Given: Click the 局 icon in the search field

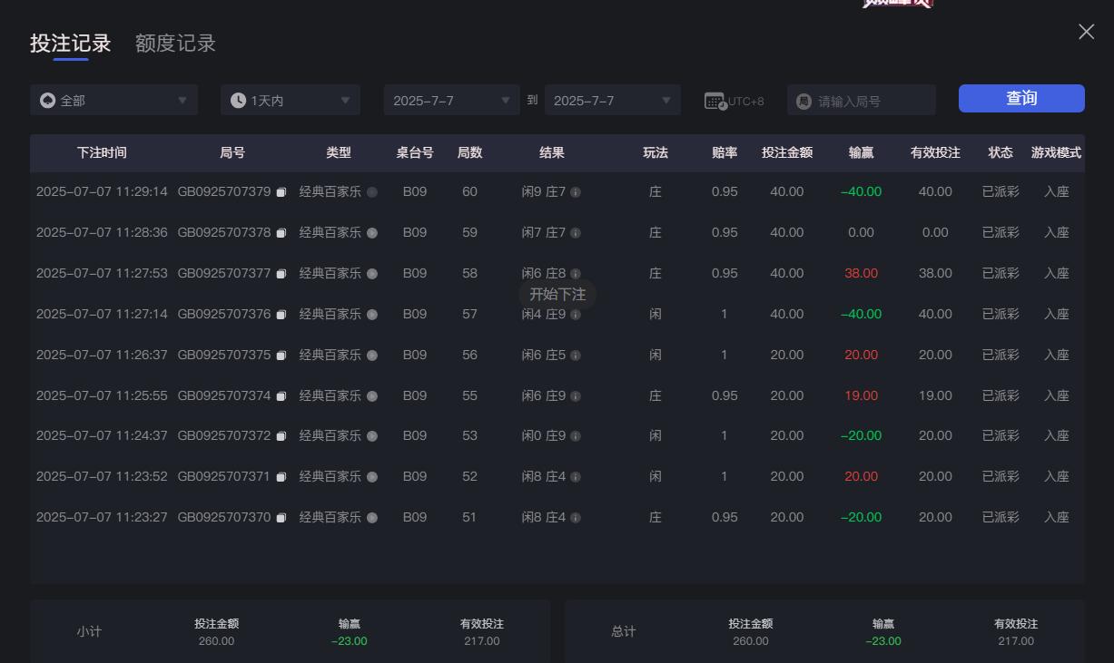Looking at the screenshot, I should 803,100.
